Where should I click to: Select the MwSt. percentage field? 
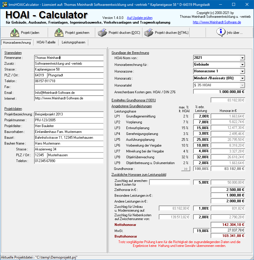201,231
